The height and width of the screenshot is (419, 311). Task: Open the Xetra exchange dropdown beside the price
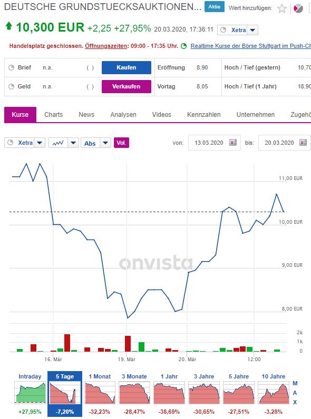pos(252,30)
